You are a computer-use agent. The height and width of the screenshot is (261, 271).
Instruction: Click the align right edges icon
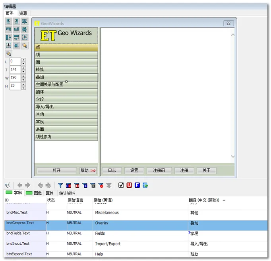pos(16,21)
